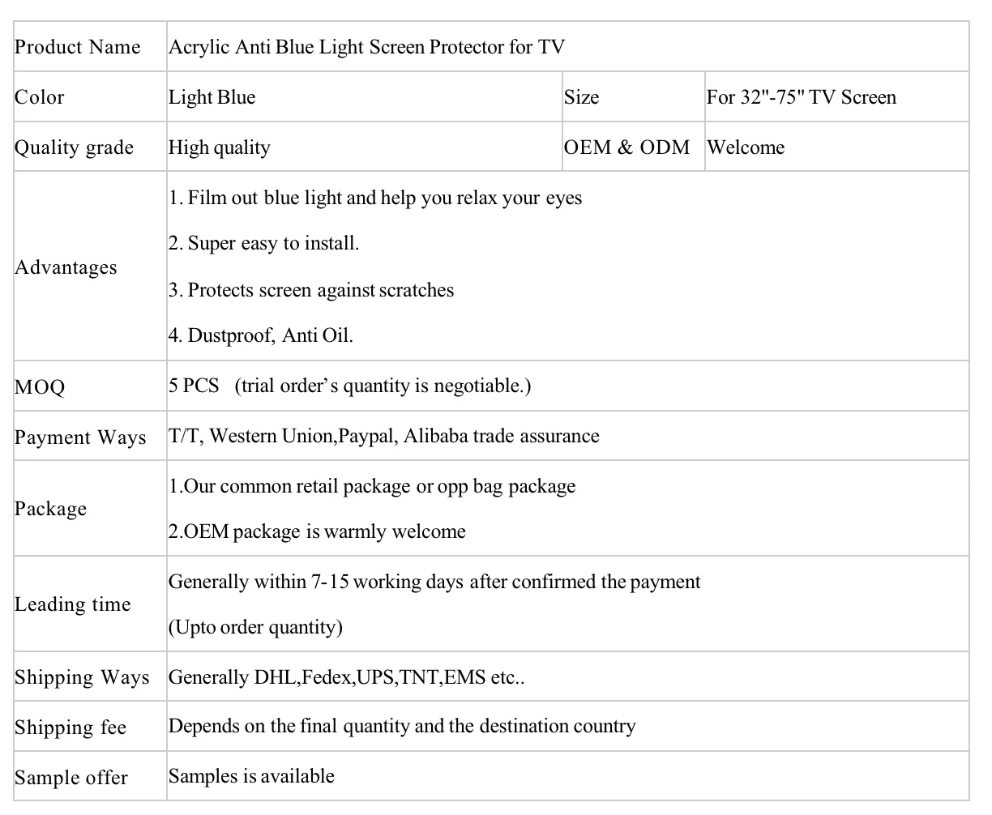Click the Super easy to install line
The height and width of the screenshot is (815, 992).
pyautogui.click(x=263, y=243)
